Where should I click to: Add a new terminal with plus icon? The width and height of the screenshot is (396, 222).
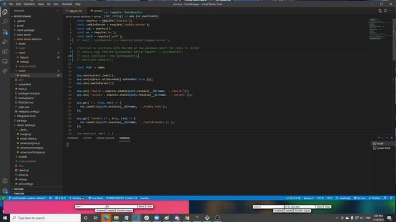[x=379, y=138]
